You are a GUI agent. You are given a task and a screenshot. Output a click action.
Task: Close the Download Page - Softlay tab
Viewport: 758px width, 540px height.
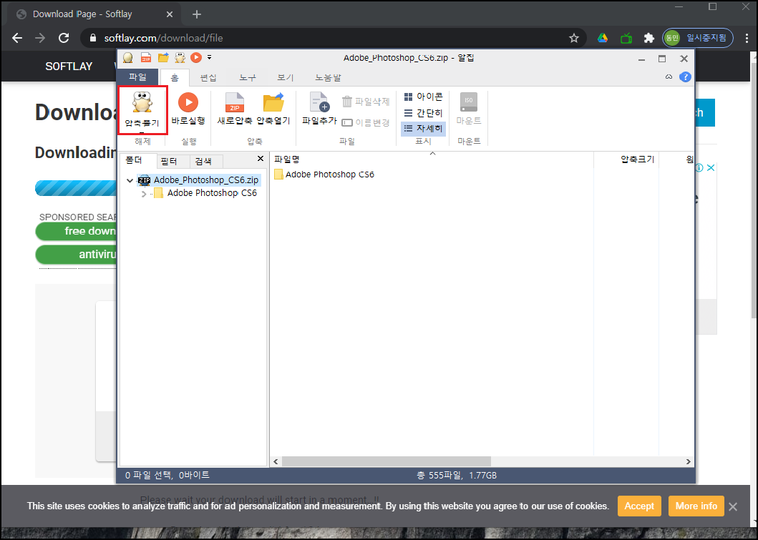(169, 14)
